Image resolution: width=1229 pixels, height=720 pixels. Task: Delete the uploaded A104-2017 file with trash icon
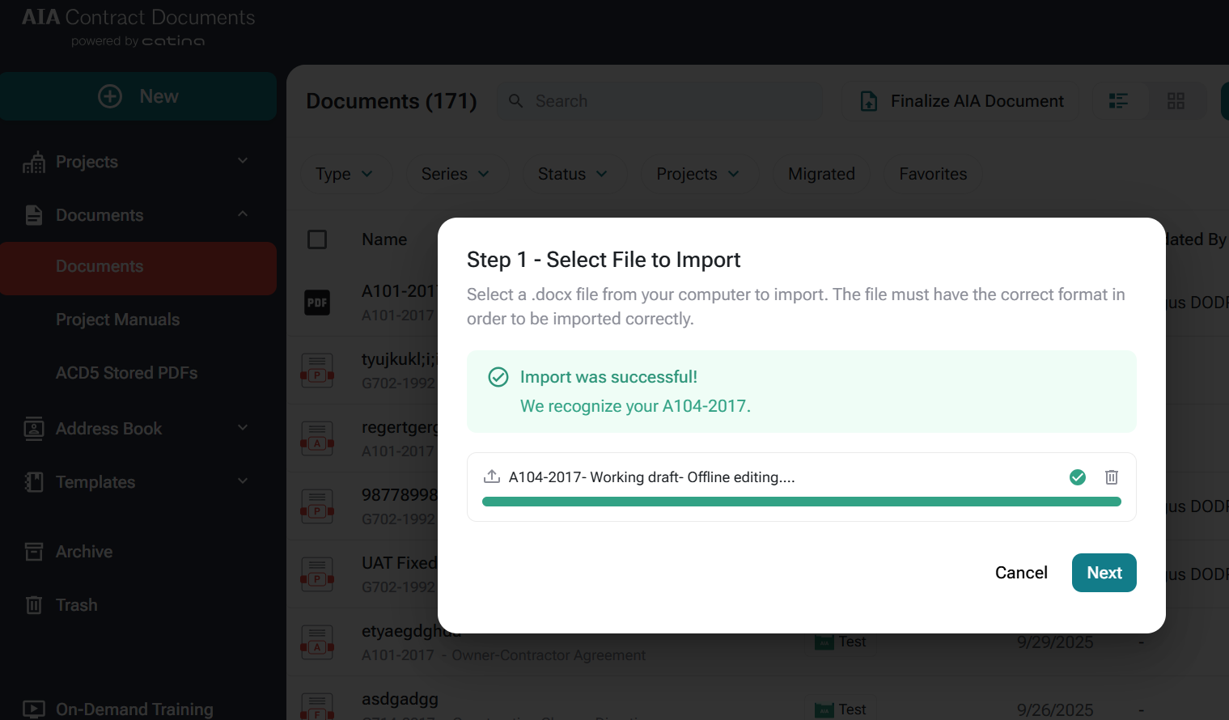[1112, 477]
